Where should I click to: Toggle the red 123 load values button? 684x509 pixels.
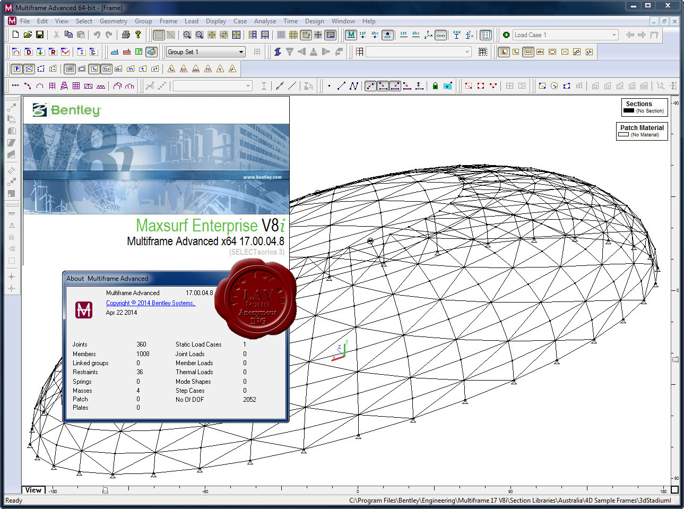pos(528,51)
